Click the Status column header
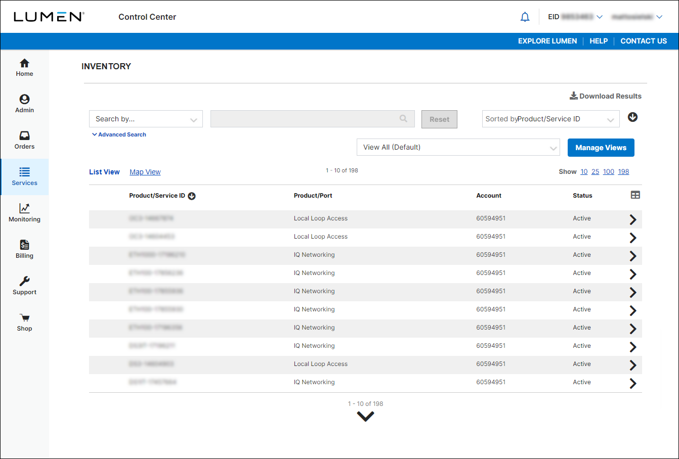This screenshot has height=459, width=679. 582,196
